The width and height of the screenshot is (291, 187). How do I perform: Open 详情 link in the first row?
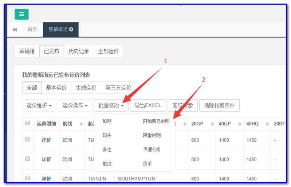click(x=46, y=140)
